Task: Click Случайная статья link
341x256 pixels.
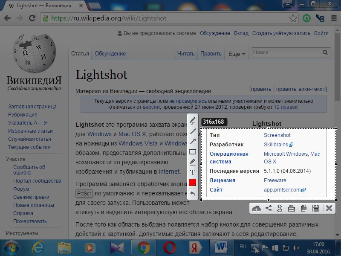Action: (x=29, y=139)
